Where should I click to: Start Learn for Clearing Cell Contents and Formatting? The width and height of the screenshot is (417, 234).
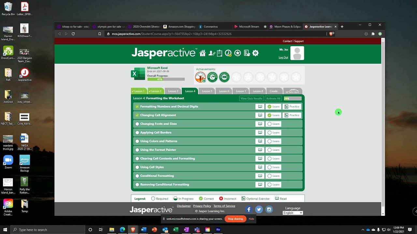(x=273, y=159)
